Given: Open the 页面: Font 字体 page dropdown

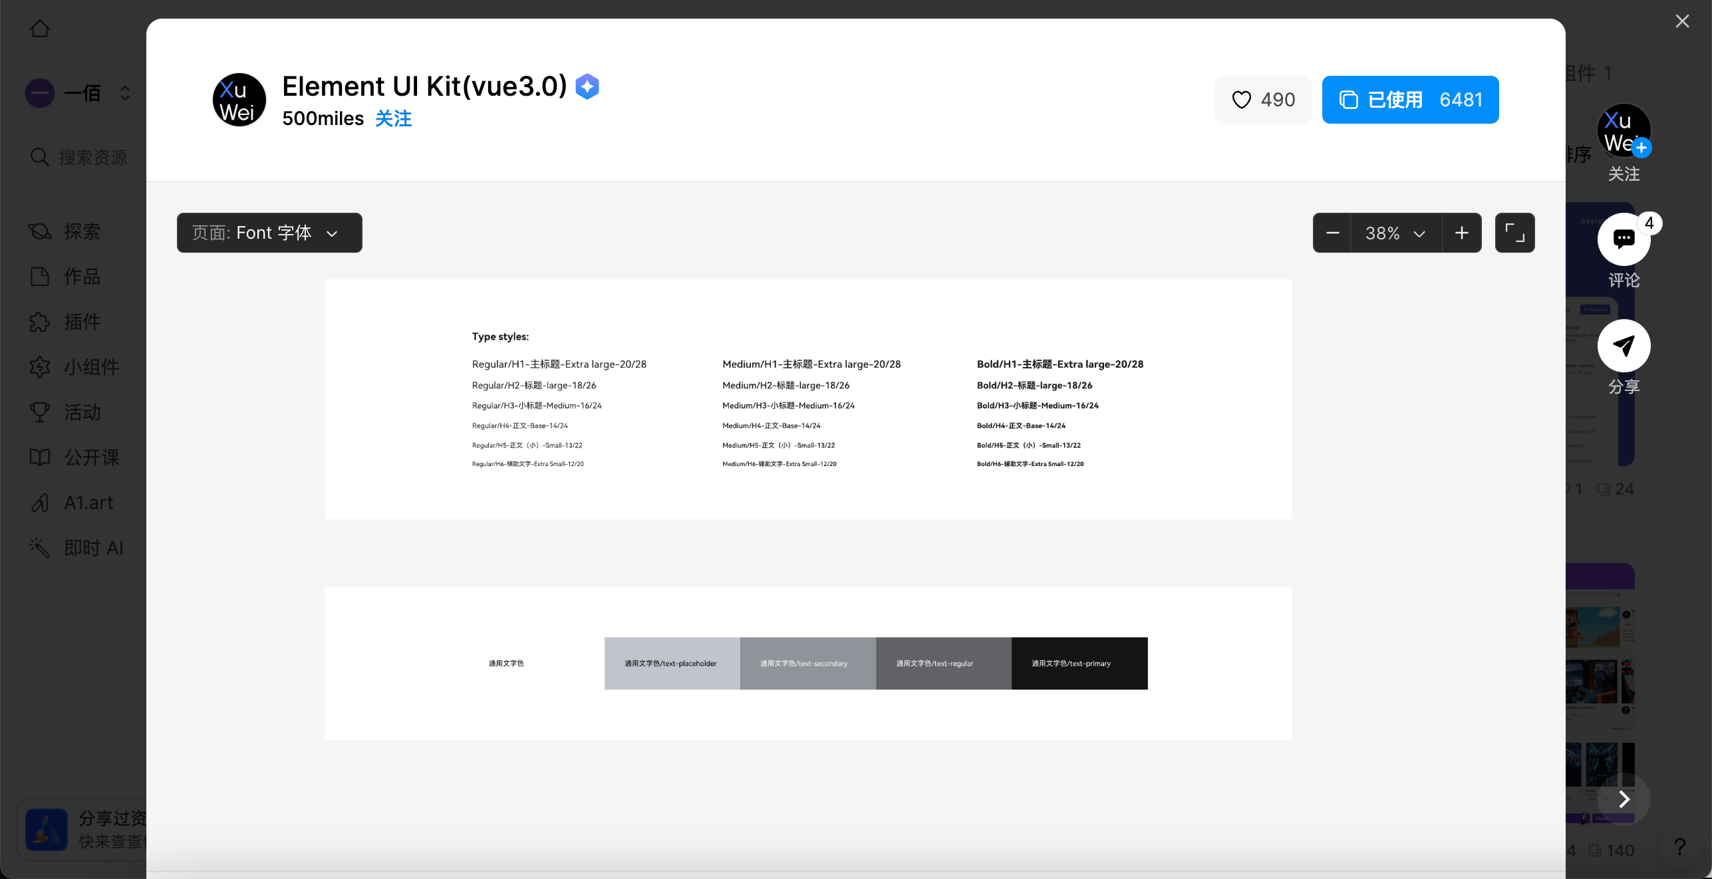Looking at the screenshot, I should pyautogui.click(x=269, y=233).
